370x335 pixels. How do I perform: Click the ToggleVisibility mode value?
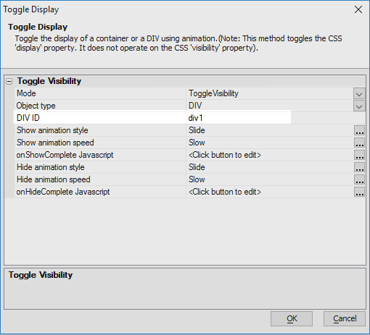pyautogui.click(x=213, y=93)
